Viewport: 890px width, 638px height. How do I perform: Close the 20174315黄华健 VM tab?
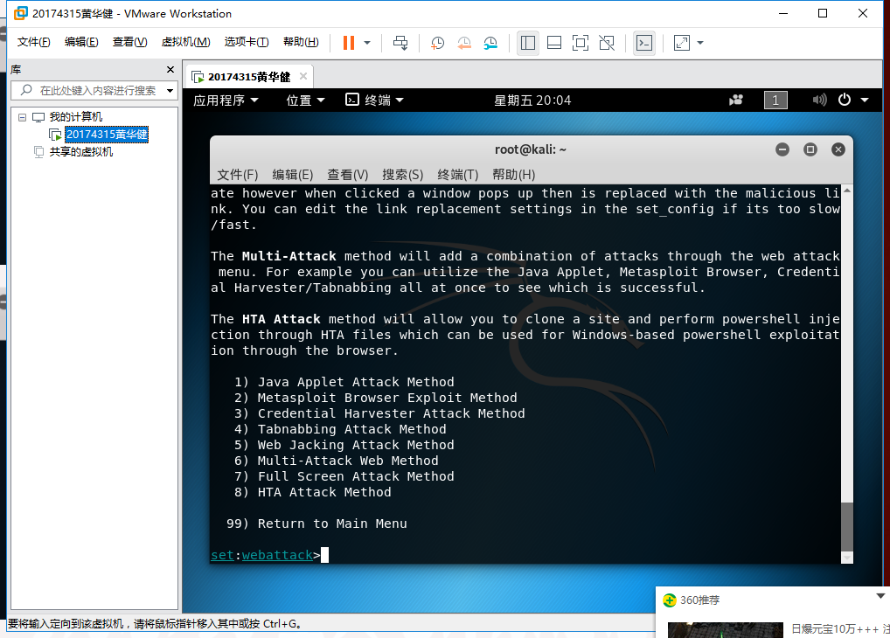[303, 76]
